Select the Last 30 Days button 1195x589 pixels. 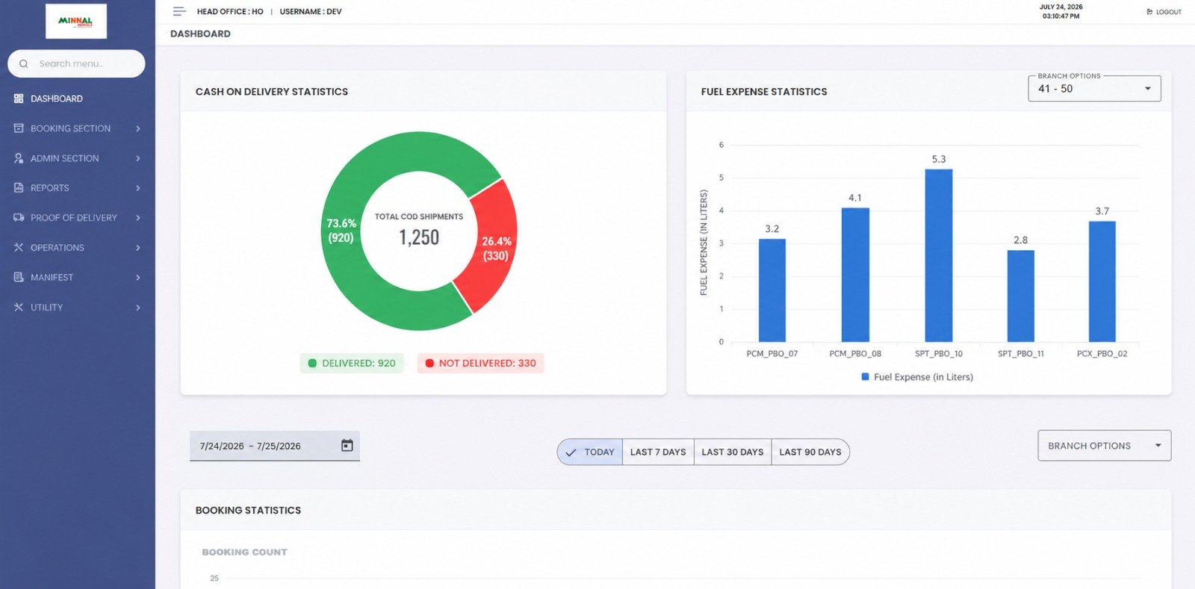733,452
